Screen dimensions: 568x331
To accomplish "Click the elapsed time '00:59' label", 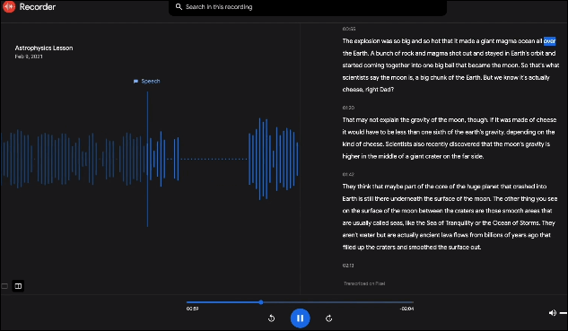I will click(x=192, y=309).
